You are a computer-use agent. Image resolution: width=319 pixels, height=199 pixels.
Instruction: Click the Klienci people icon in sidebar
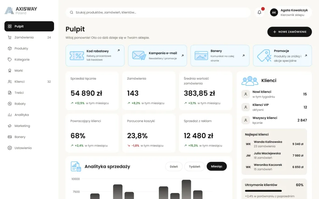coord(9,81)
